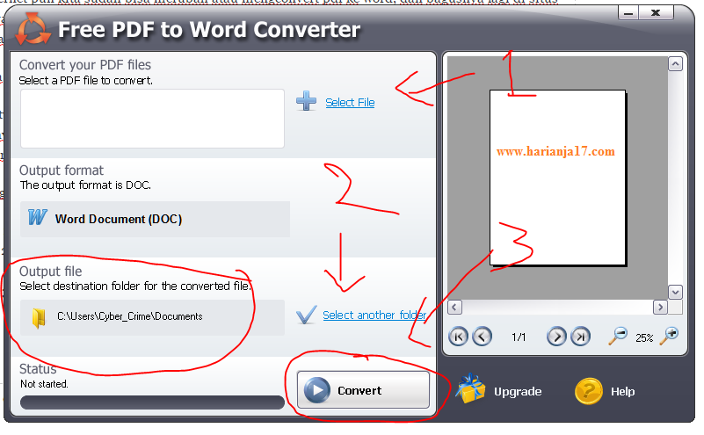Go to the first preview page

click(x=458, y=337)
